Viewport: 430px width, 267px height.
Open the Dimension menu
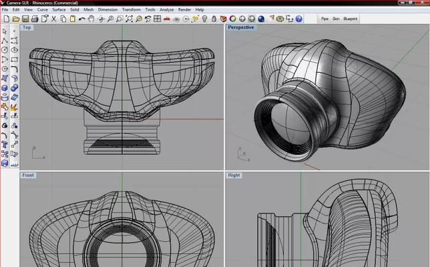pyautogui.click(x=107, y=9)
